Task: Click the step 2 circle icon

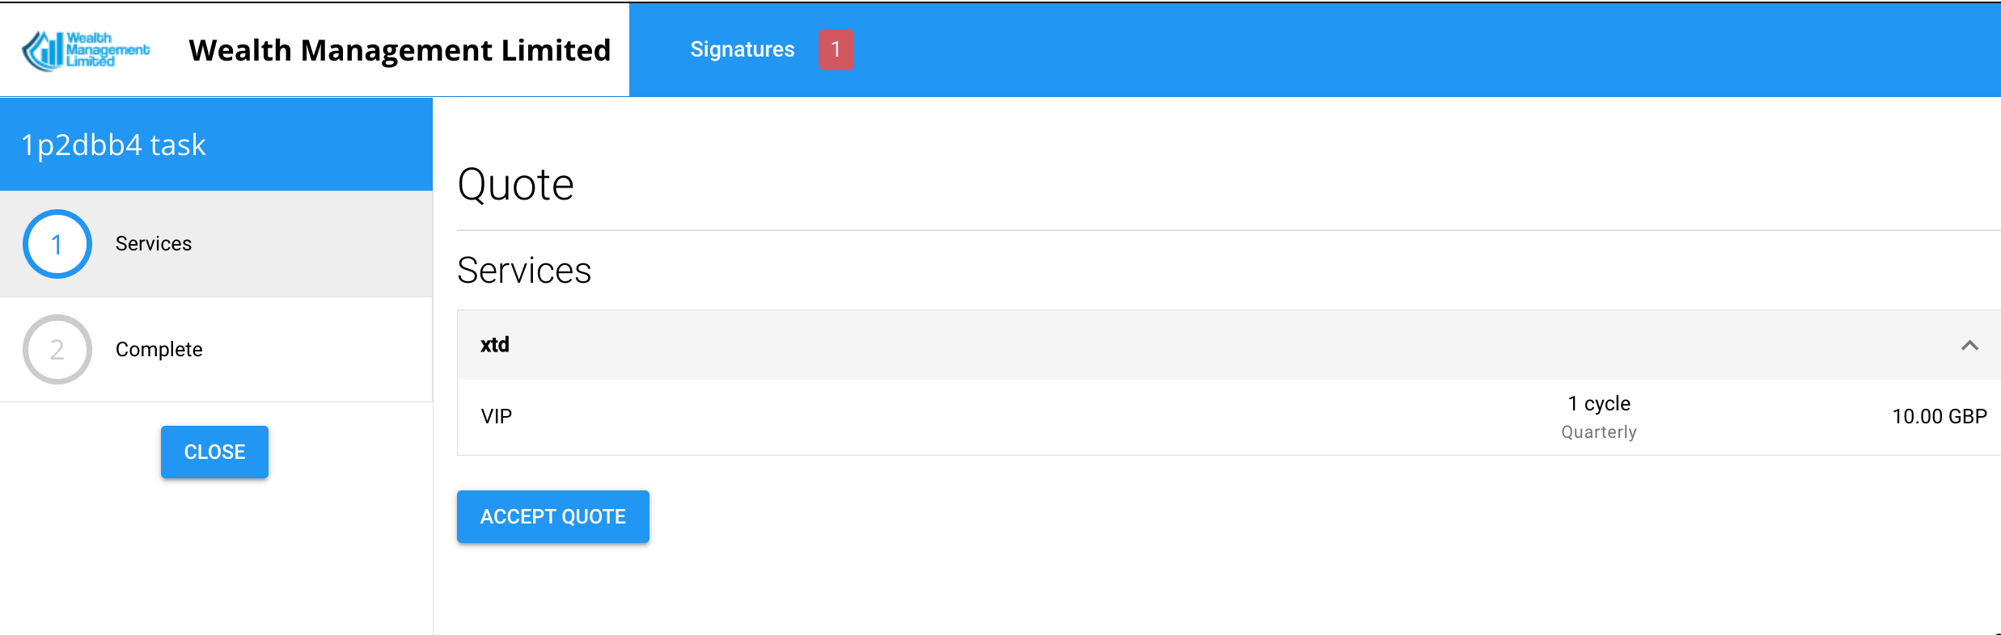Action: coord(57,349)
